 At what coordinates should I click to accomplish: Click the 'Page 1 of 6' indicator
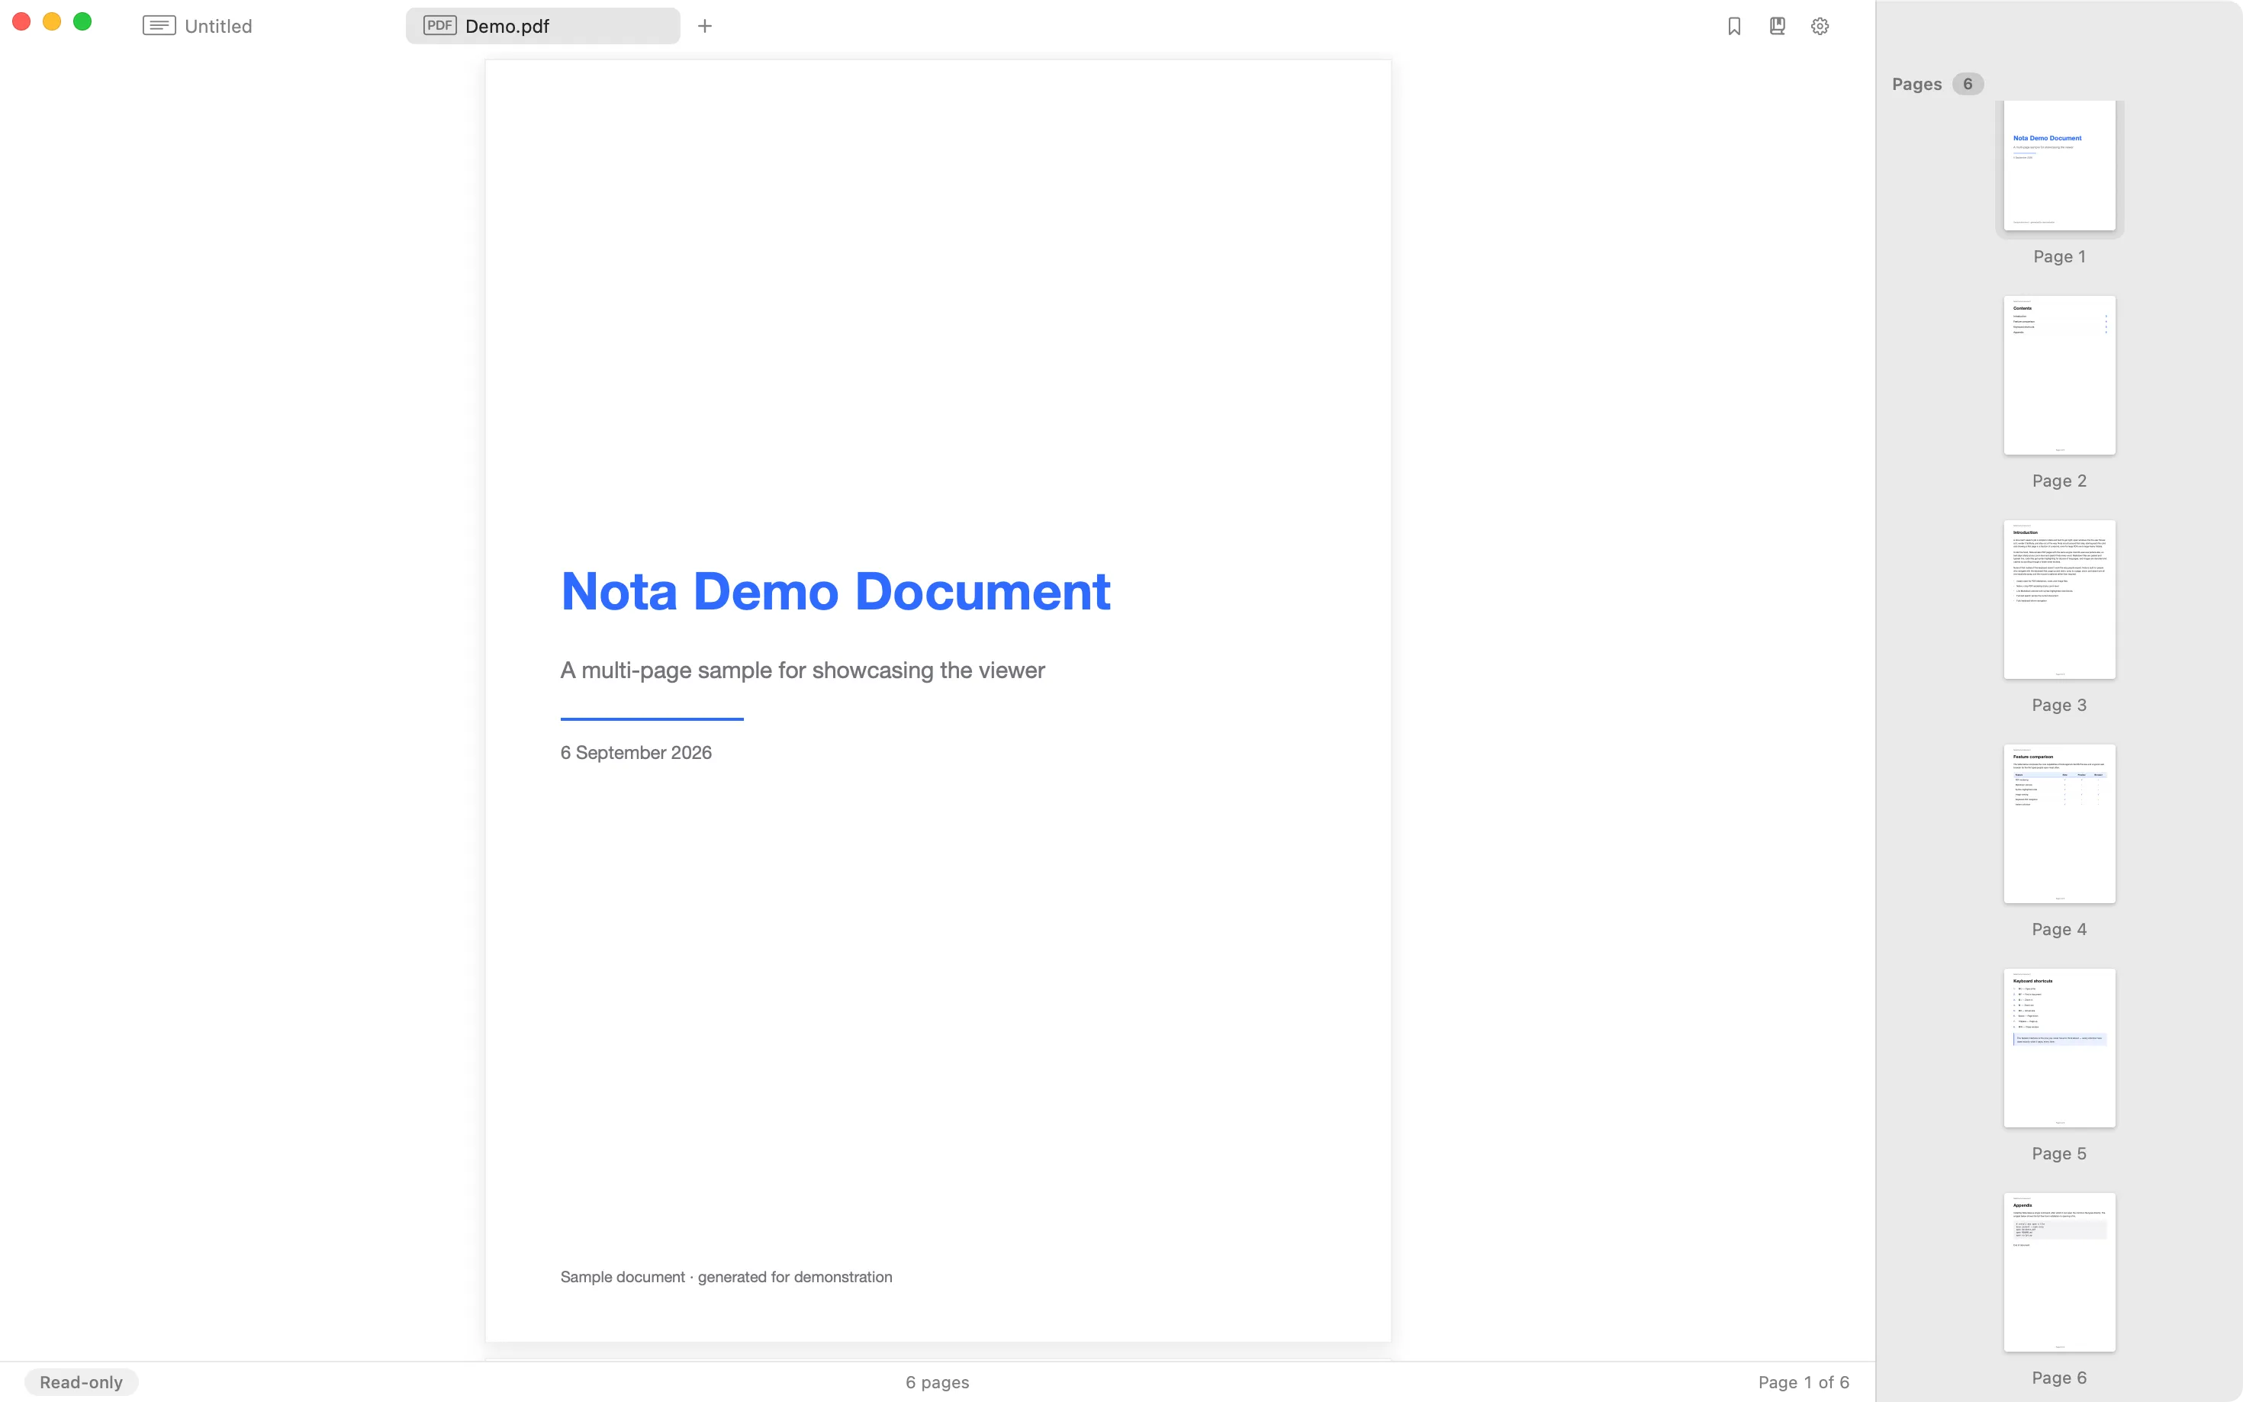point(1803,1381)
